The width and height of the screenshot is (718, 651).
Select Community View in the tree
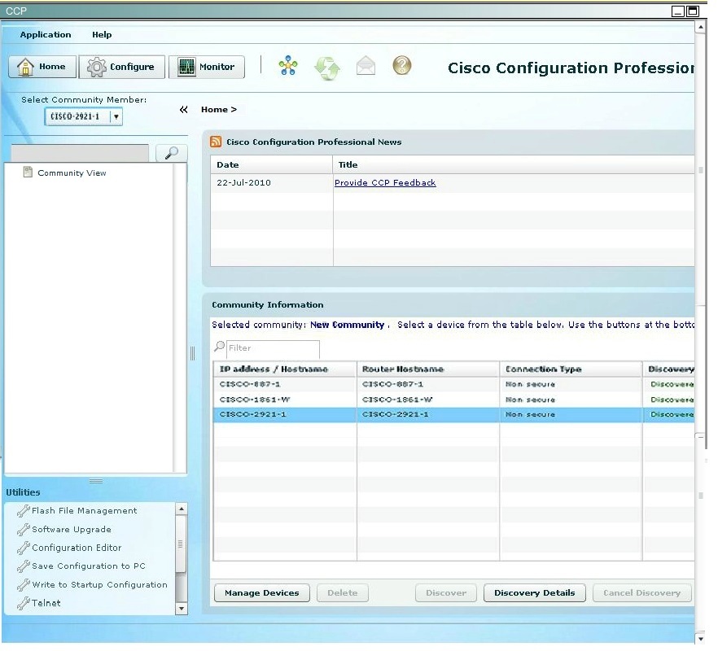click(72, 173)
